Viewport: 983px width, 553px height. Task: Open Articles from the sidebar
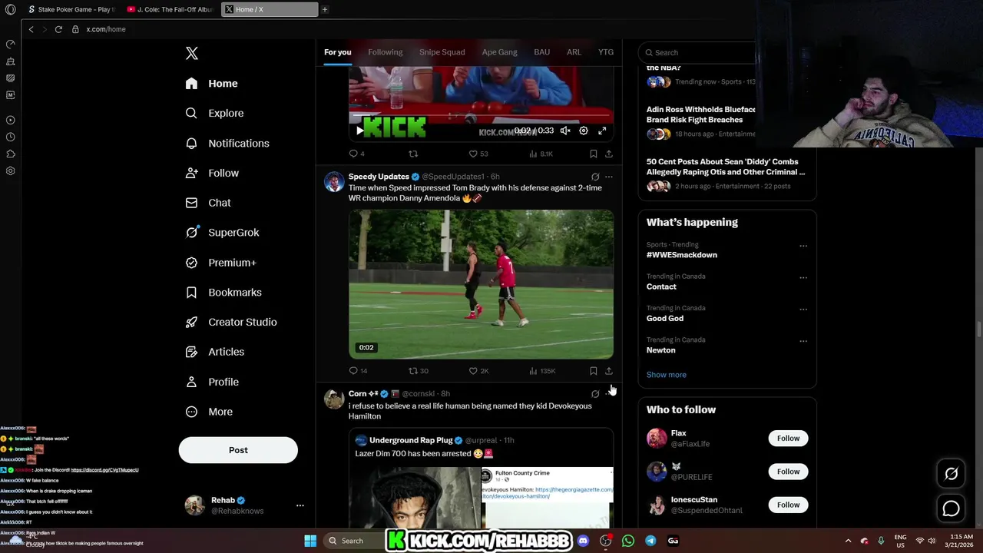tap(215, 352)
